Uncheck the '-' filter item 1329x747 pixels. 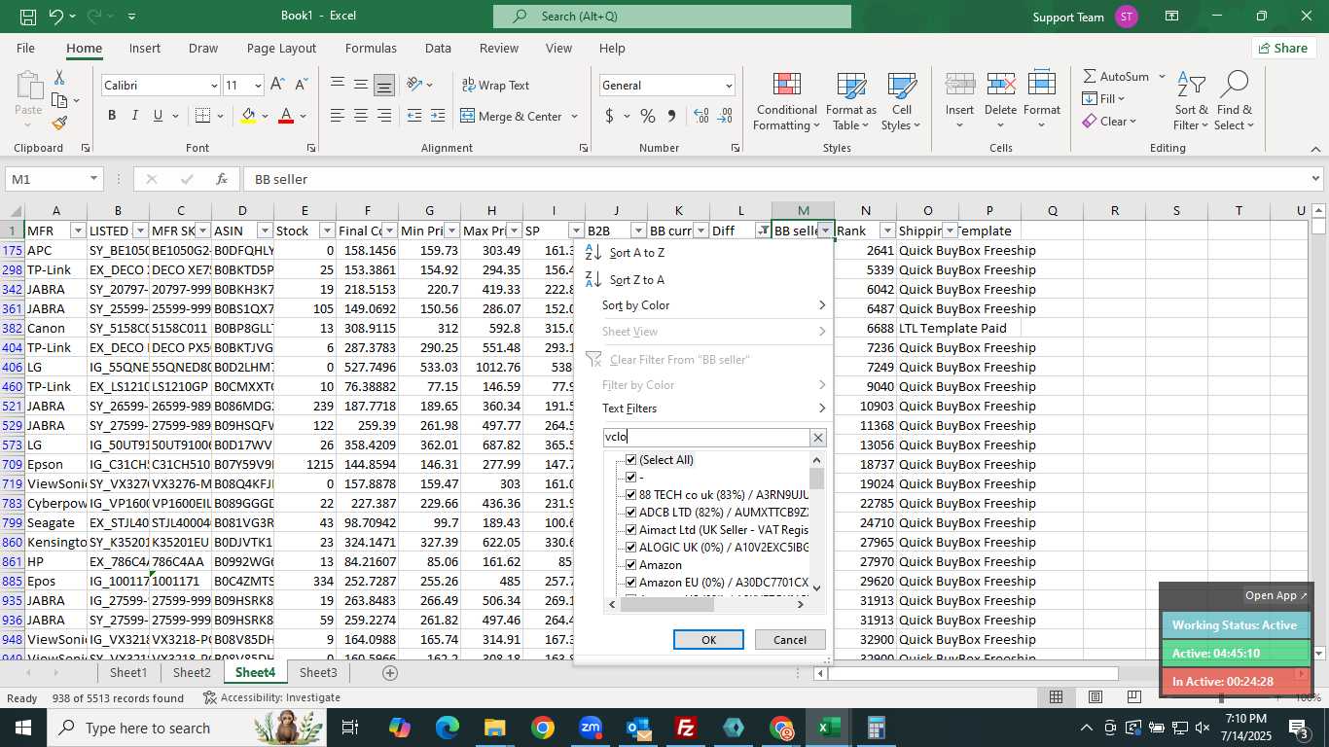pos(630,478)
